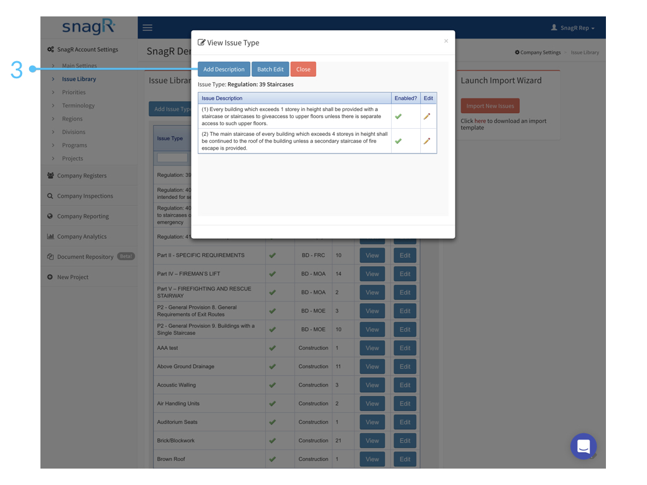647x485 pixels.
Task: Select the 'Part V – FIREFIGHTING AND RESCUE STAIRWAY' text
Action: coord(204,292)
